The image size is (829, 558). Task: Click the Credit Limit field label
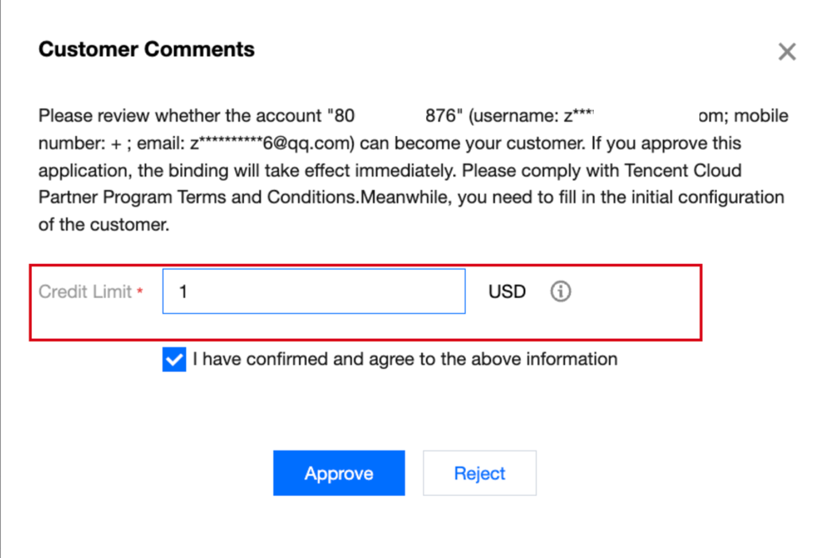[85, 291]
